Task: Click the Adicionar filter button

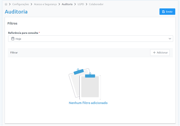Action: click(x=160, y=52)
